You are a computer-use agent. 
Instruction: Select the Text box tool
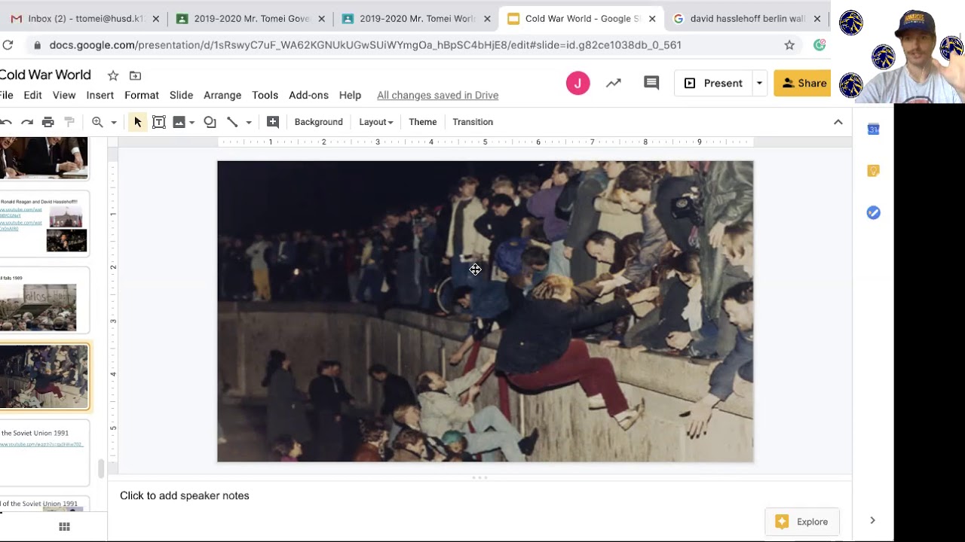click(x=159, y=122)
